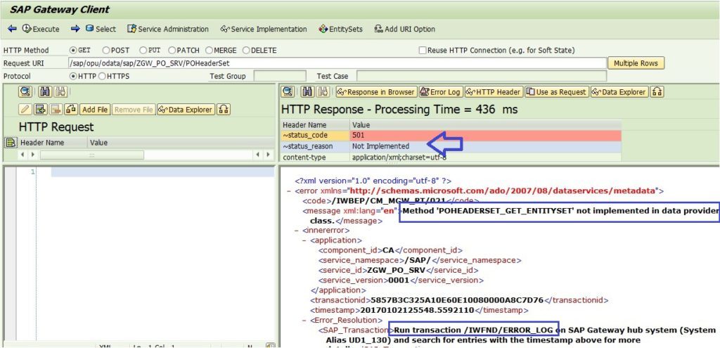Select the ~status_reason header row
Screen dimensions: 720x348
(451, 146)
